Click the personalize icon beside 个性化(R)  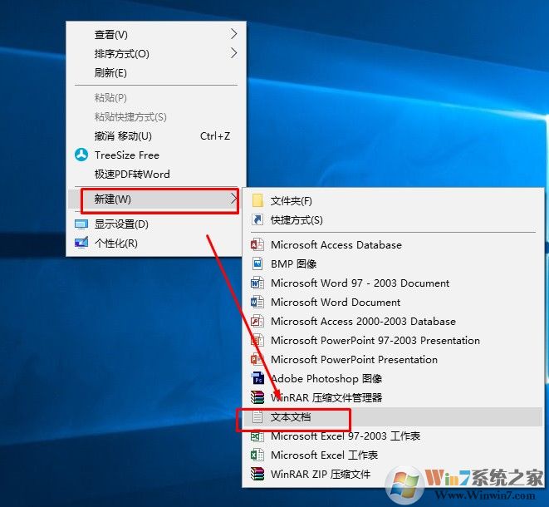click(x=81, y=243)
